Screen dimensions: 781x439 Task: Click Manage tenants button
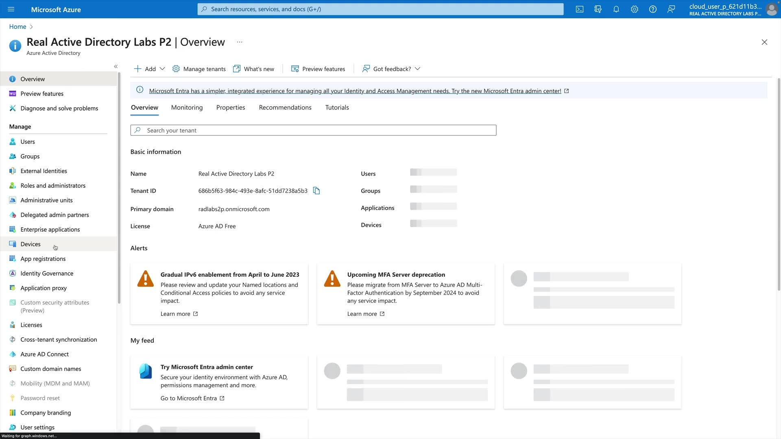coord(199,69)
